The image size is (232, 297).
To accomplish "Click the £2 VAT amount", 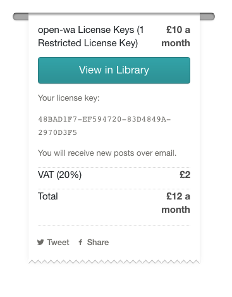I will tap(185, 175).
